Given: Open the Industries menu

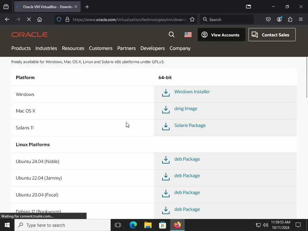Looking at the screenshot, I should [46, 48].
